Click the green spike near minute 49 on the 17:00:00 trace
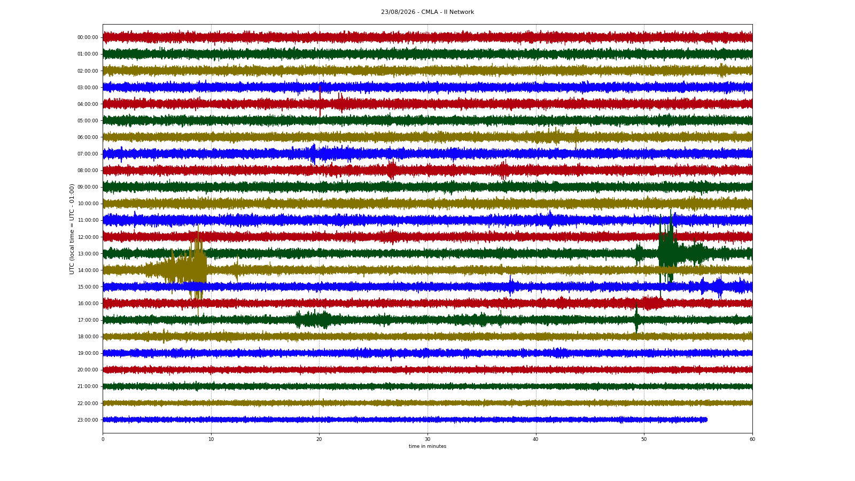The width and height of the screenshot is (855, 481). coord(636,319)
